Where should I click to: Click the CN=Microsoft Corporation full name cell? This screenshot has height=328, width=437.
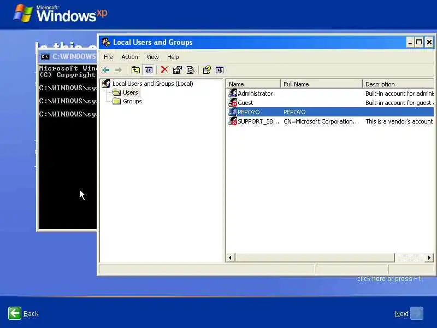[x=321, y=121]
